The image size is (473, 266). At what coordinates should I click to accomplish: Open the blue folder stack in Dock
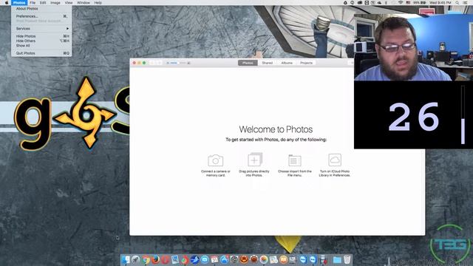pos(337,259)
